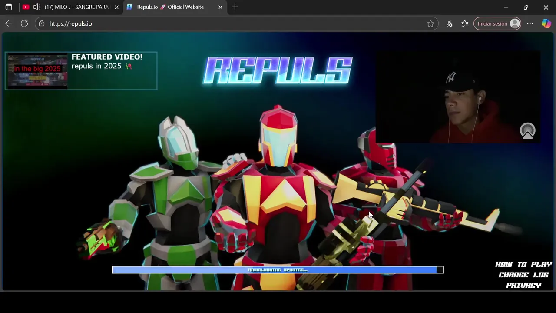Screen dimensions: 556x313
Task: Click the FEATURED VIDEO! heading
Action: click(x=107, y=57)
